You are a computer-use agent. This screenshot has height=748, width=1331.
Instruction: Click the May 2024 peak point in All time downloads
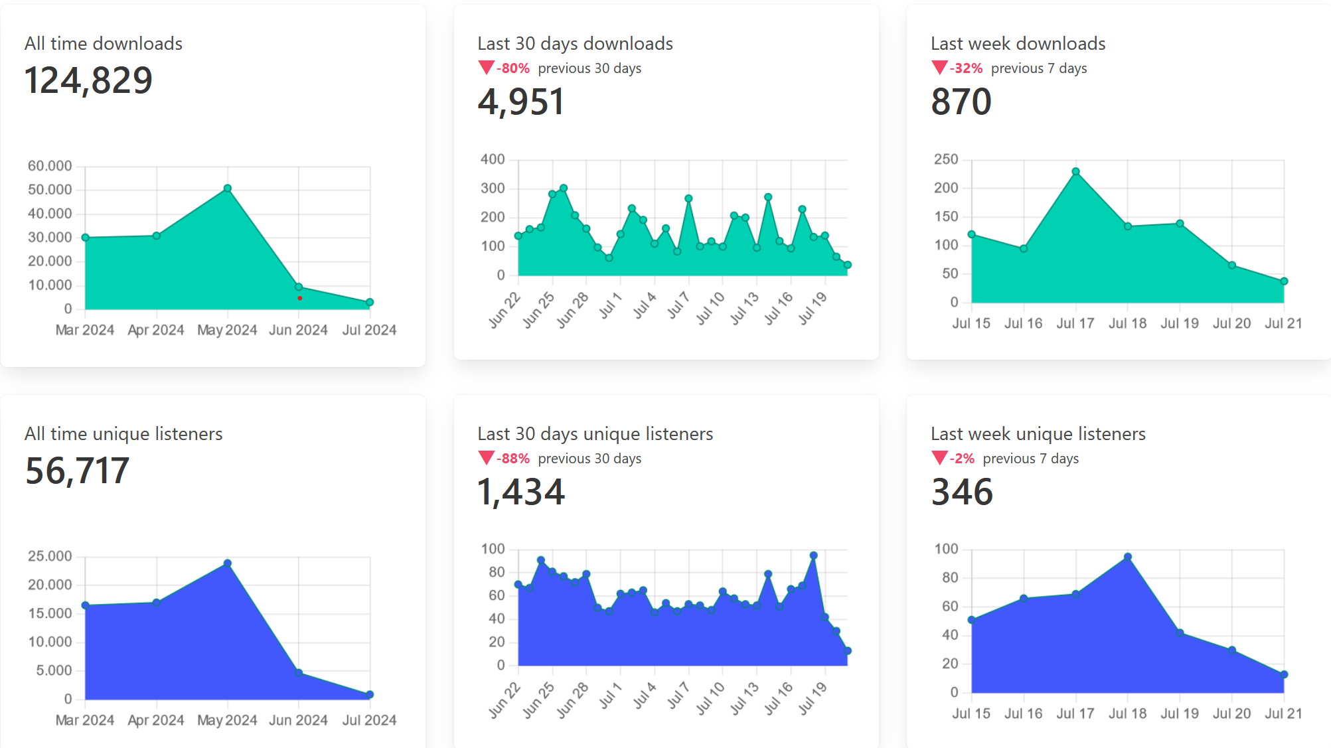pyautogui.click(x=228, y=188)
